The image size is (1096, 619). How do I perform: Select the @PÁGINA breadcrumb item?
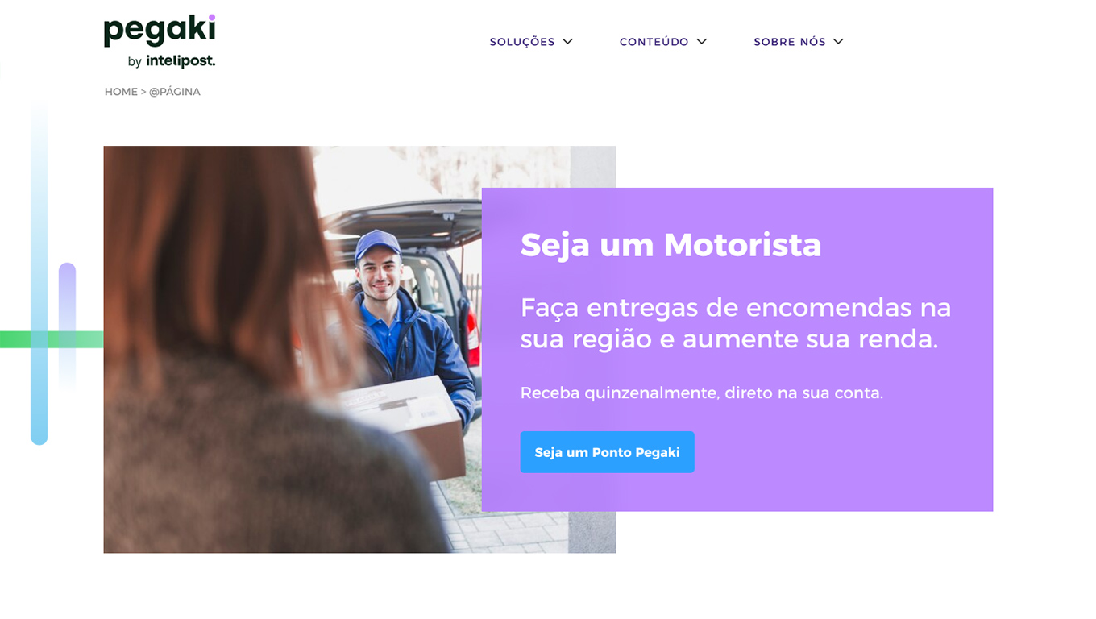click(175, 92)
